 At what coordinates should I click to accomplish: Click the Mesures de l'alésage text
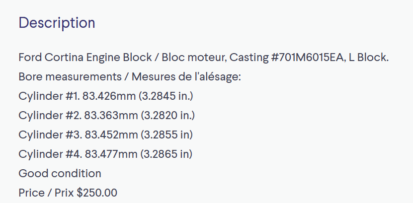coord(186,77)
